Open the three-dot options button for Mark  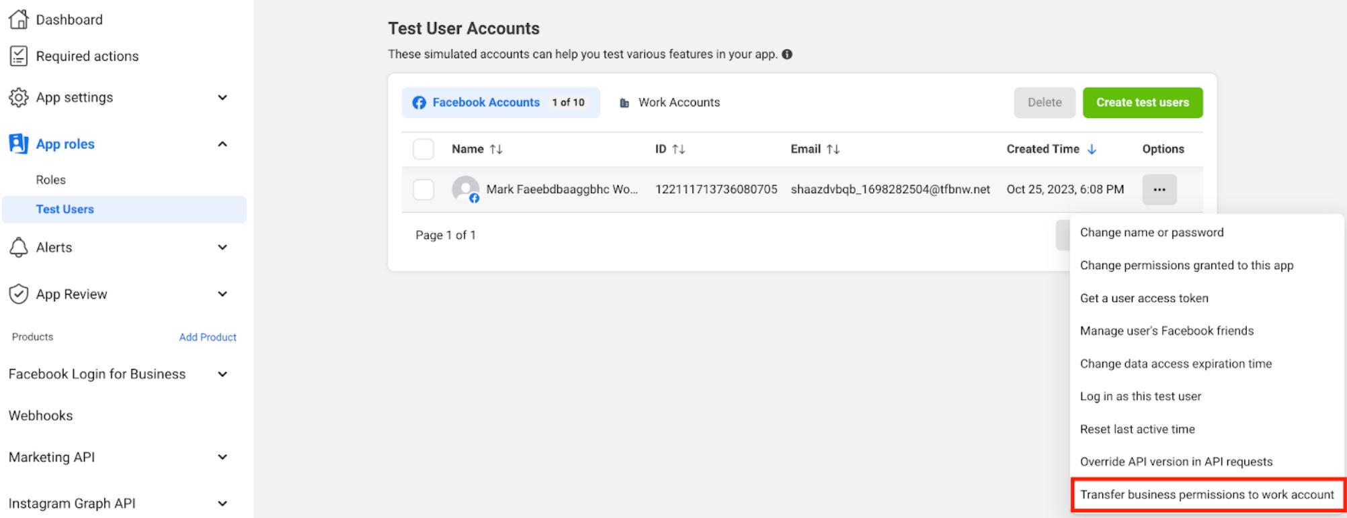point(1159,190)
